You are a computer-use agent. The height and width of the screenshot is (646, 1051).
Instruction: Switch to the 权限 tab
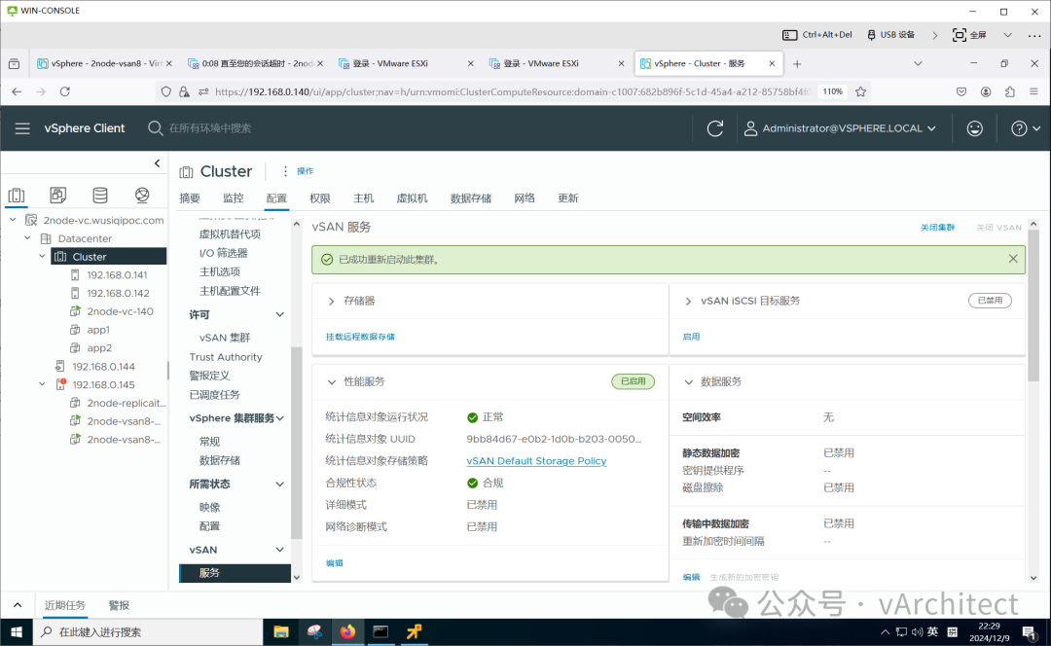[320, 197]
